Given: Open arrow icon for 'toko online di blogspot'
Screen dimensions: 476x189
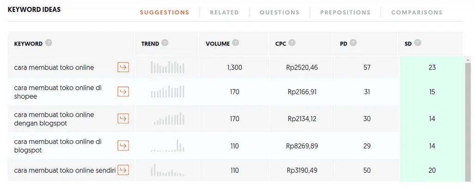Looking at the screenshot, I should click(x=123, y=146).
